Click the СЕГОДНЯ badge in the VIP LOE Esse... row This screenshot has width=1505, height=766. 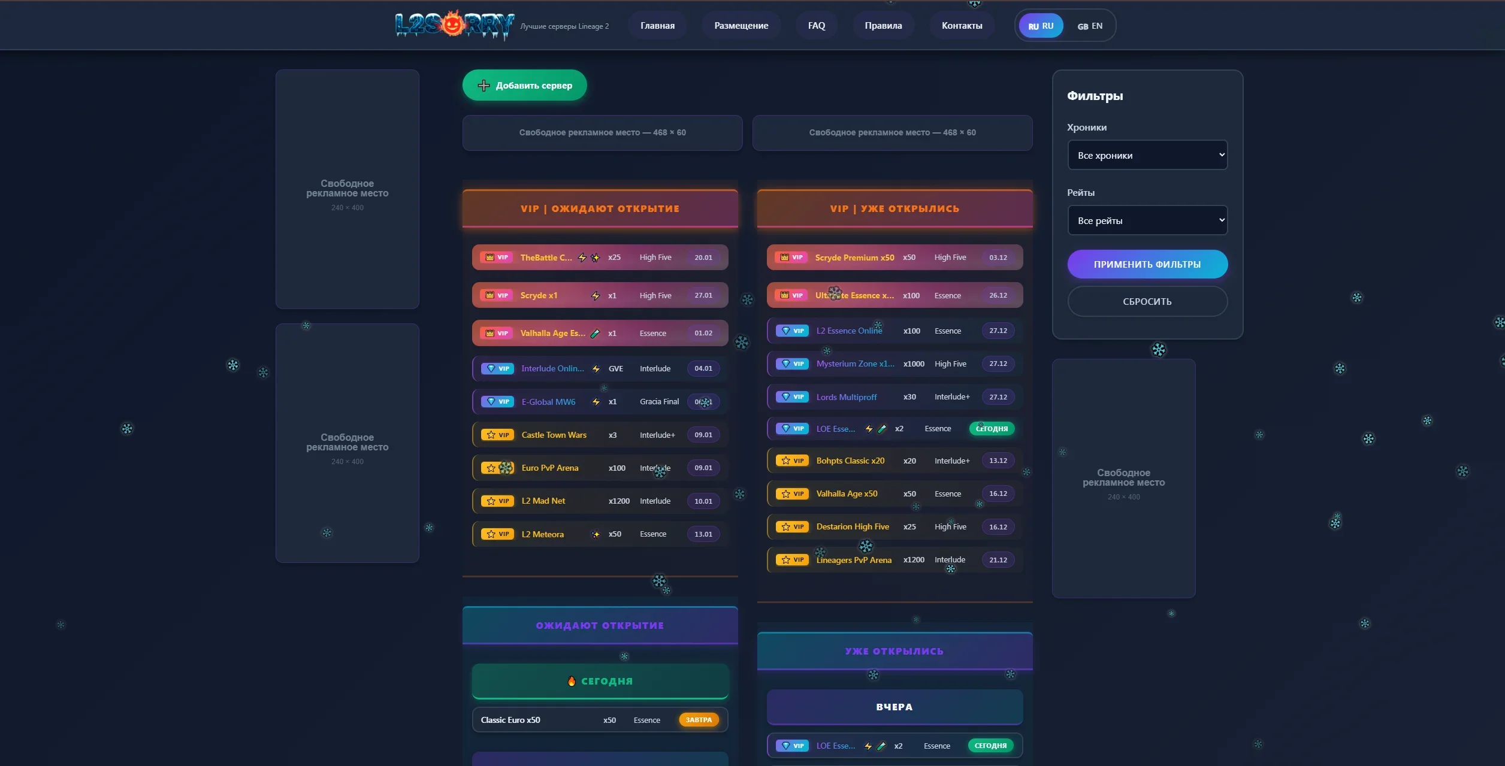992,429
